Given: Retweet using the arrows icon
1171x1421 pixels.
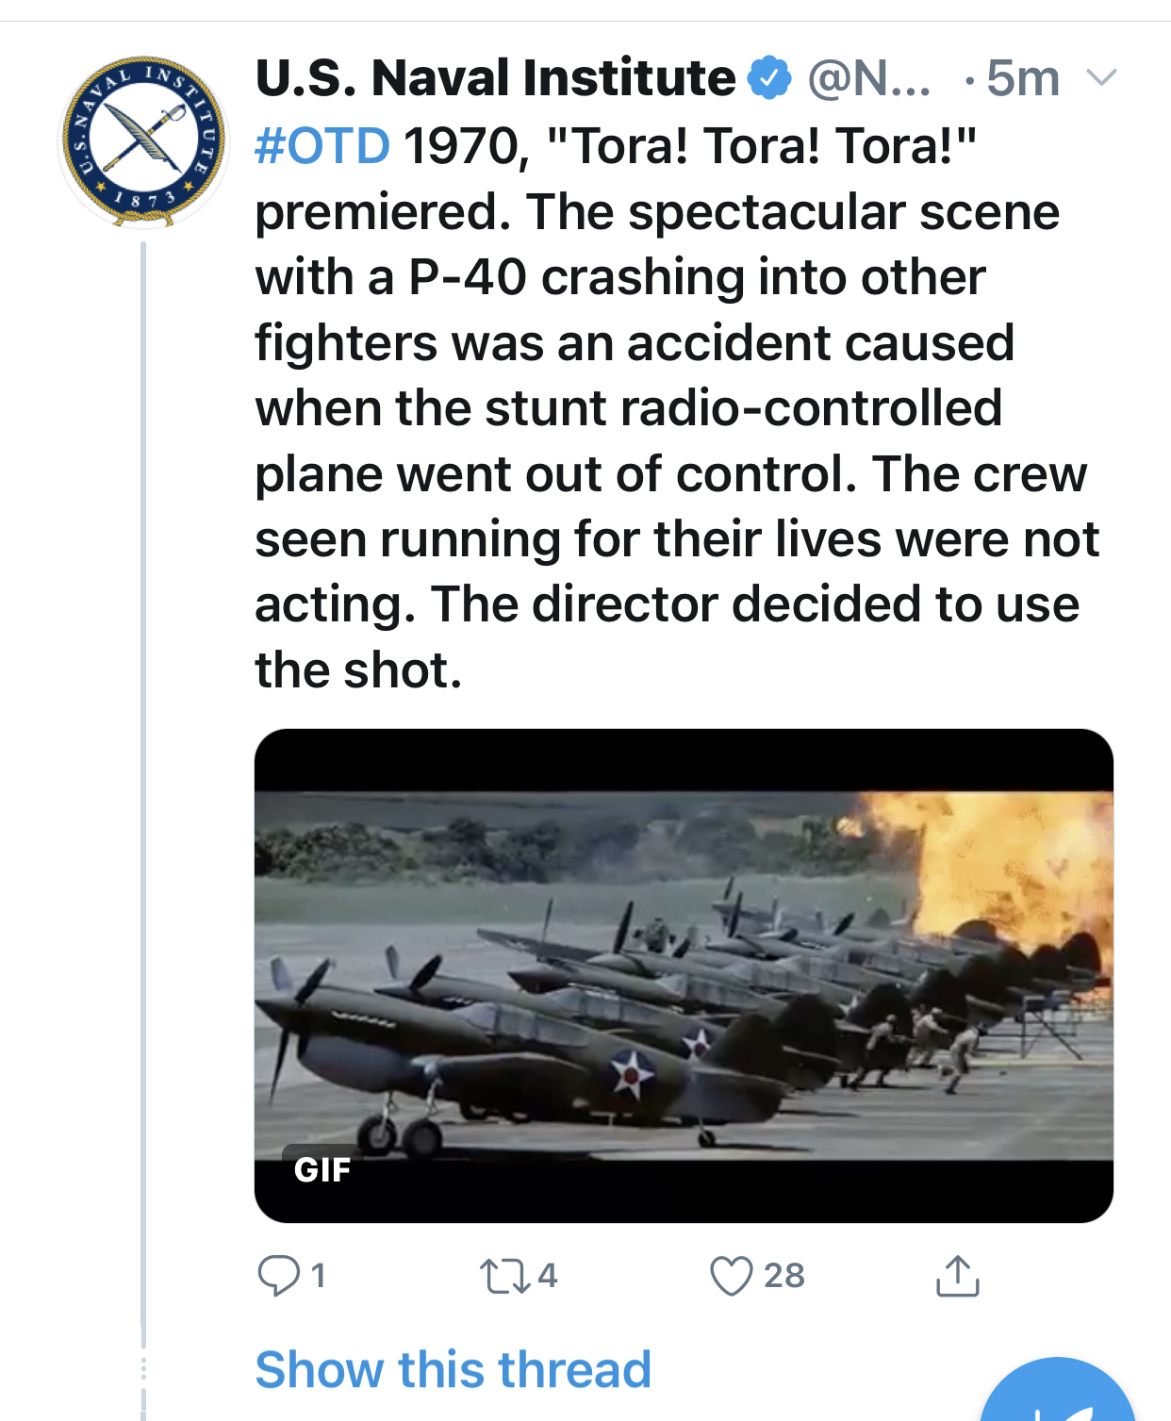Looking at the screenshot, I should [505, 1276].
